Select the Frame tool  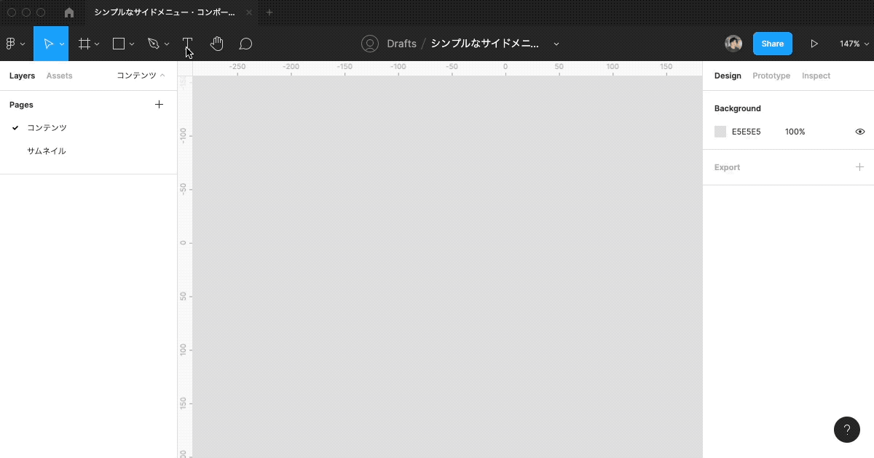(x=84, y=44)
